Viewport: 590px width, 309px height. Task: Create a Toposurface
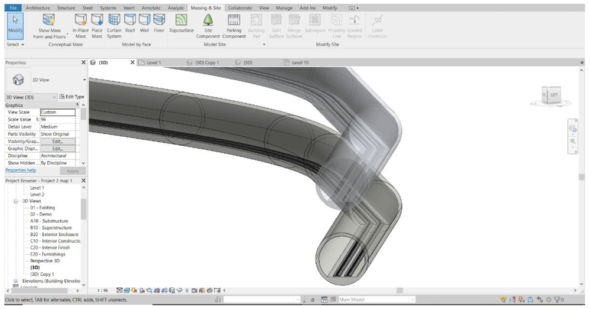[x=181, y=21]
